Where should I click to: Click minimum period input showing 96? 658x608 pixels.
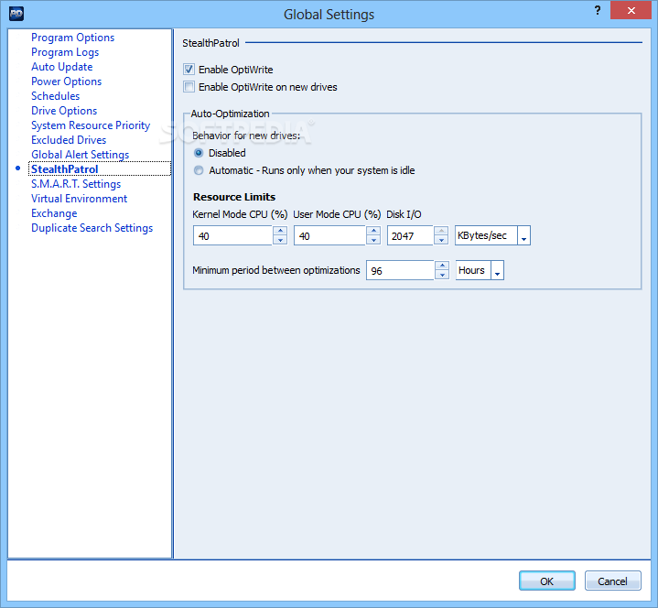pyautogui.click(x=400, y=270)
